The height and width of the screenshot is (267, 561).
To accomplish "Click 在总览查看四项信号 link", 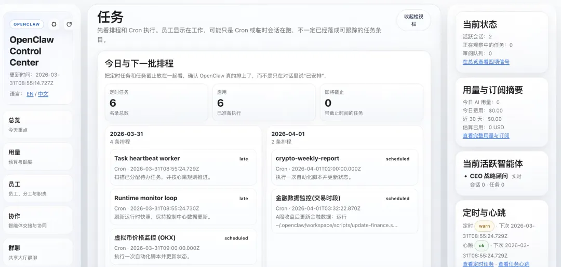I will (x=486, y=62).
